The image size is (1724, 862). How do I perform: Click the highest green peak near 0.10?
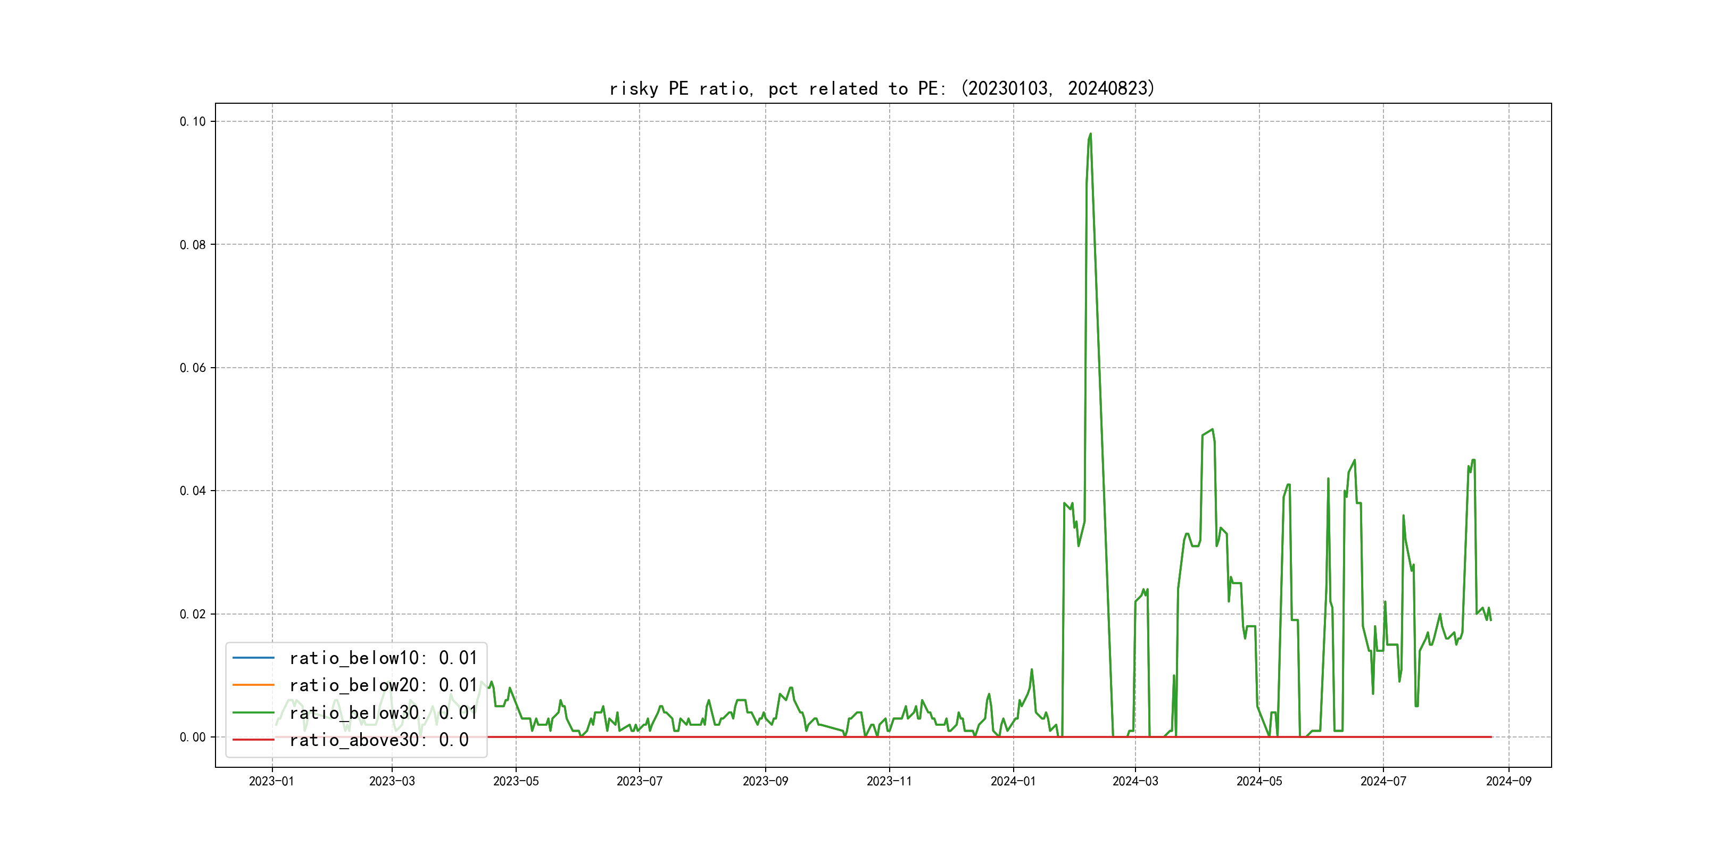click(1090, 135)
